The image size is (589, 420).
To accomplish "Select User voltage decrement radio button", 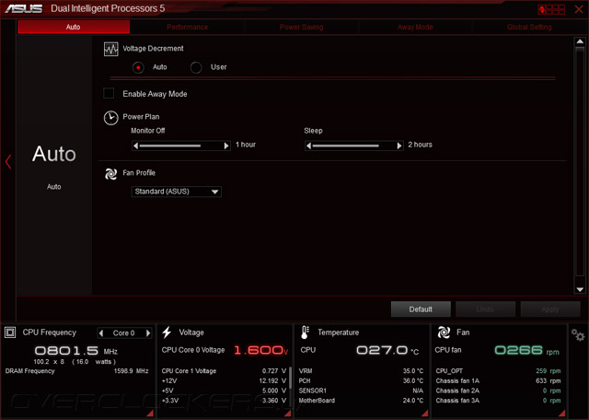I will click(196, 67).
